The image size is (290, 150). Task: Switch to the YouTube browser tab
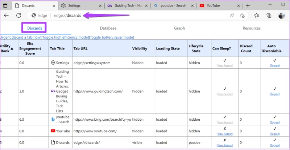pos(220,5)
